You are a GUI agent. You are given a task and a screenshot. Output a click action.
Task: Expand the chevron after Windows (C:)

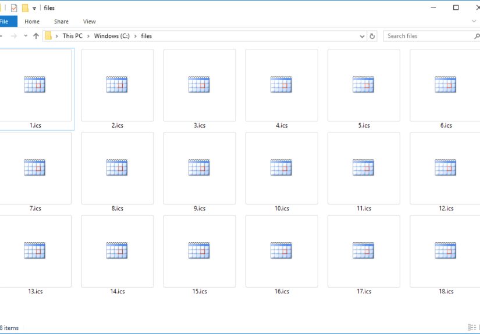(x=136, y=36)
